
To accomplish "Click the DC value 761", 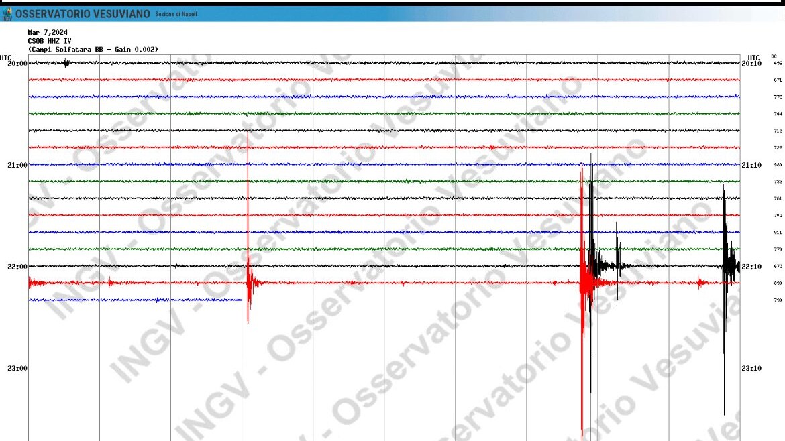I will (x=778, y=198).
